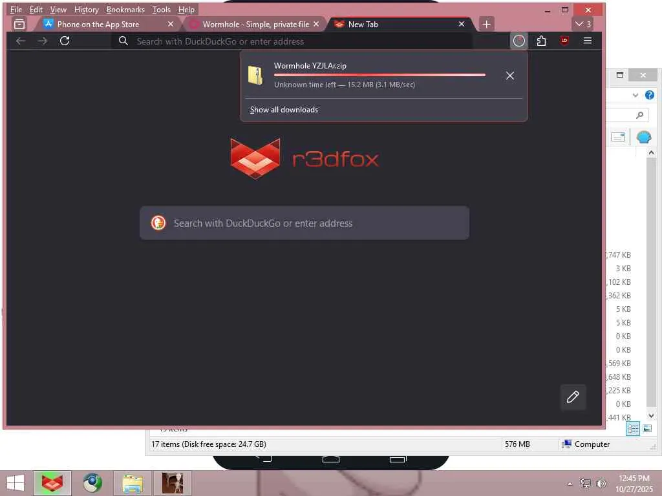Close the Phone on the App Store tab
Image resolution: width=662 pixels, height=496 pixels.
(x=171, y=24)
